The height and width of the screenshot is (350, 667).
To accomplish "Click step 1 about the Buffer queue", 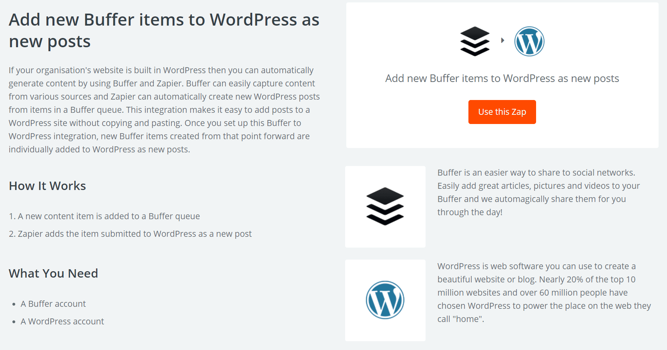I will coord(104,216).
